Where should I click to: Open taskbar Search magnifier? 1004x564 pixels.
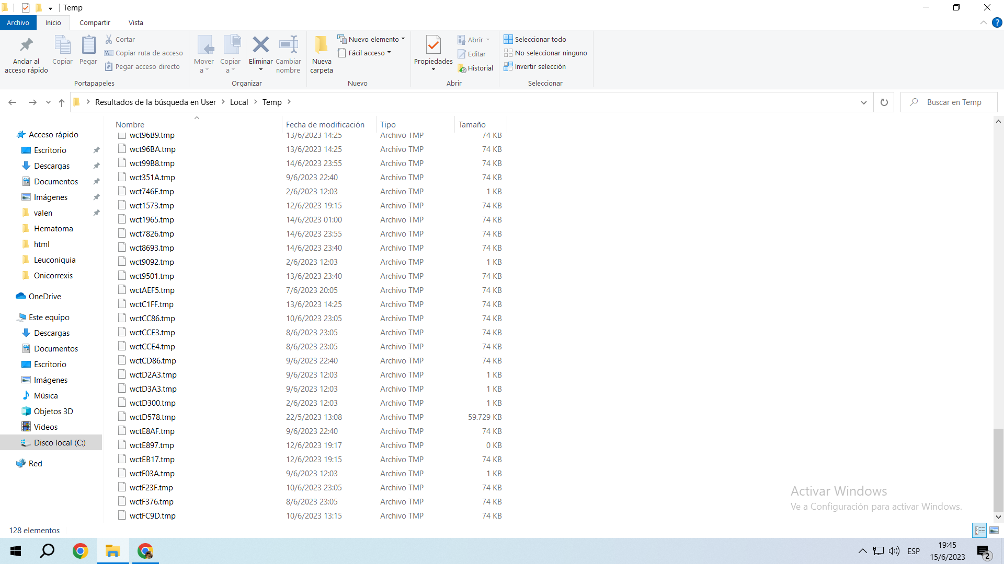click(x=48, y=551)
